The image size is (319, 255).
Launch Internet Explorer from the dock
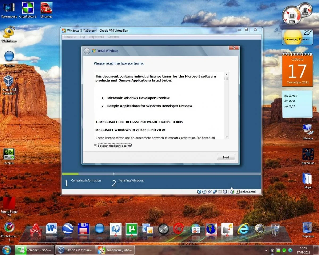click(243, 229)
